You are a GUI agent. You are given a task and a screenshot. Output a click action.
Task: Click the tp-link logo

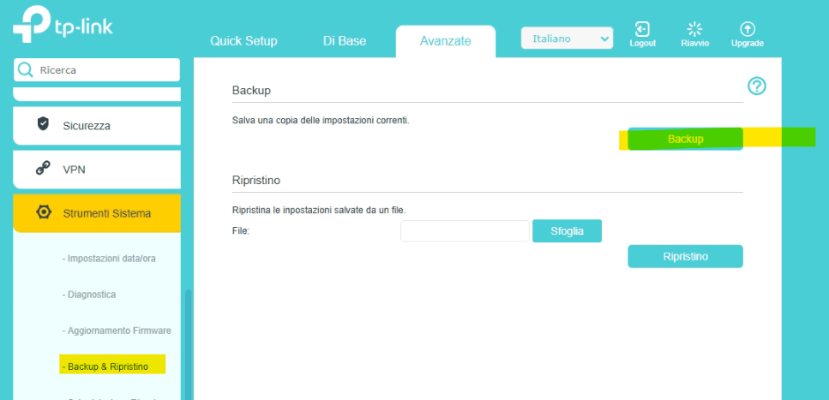[63, 24]
